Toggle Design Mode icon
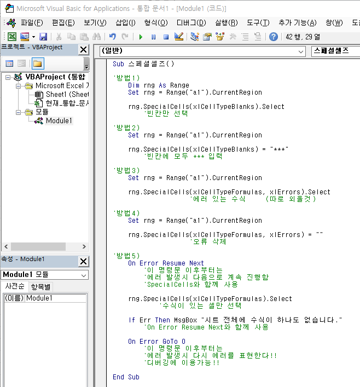 point(179,37)
